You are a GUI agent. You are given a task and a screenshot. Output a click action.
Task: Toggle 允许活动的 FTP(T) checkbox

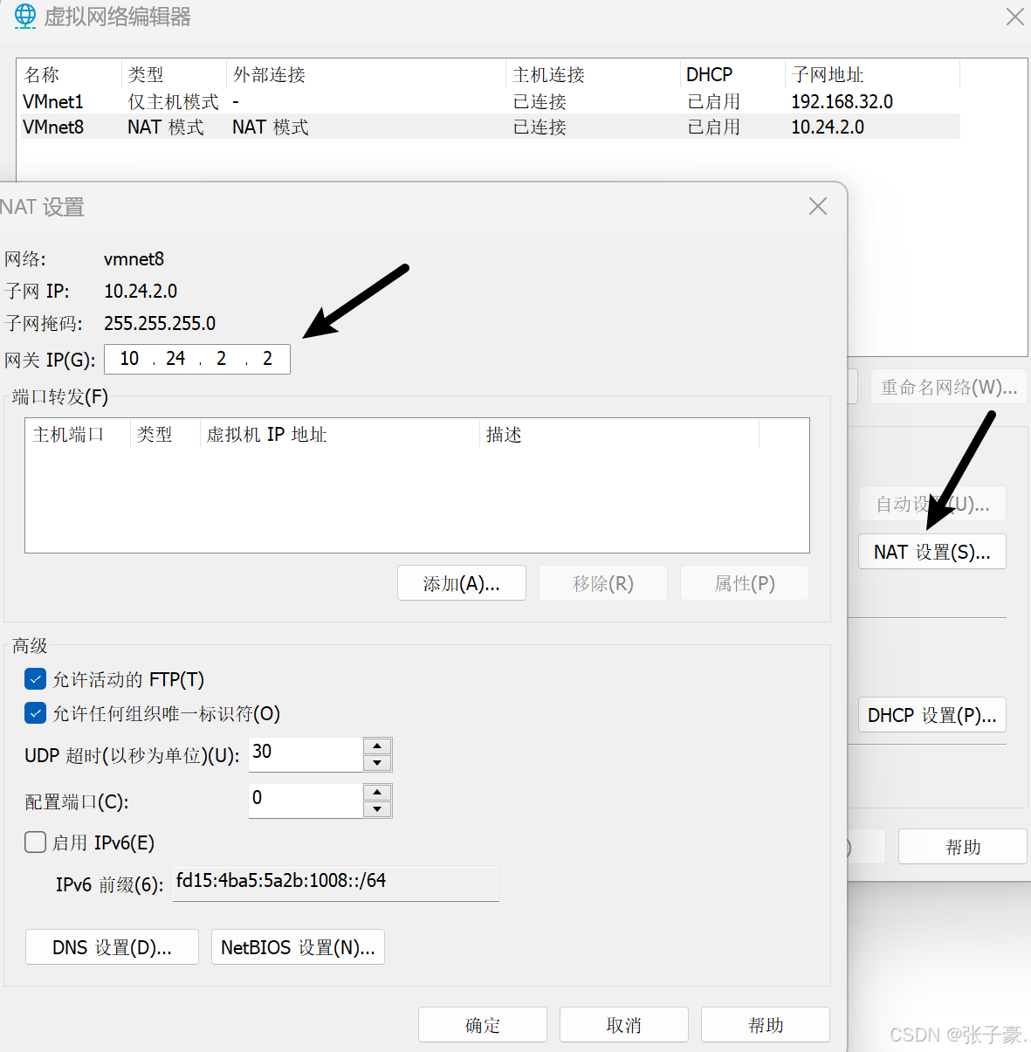[35, 679]
